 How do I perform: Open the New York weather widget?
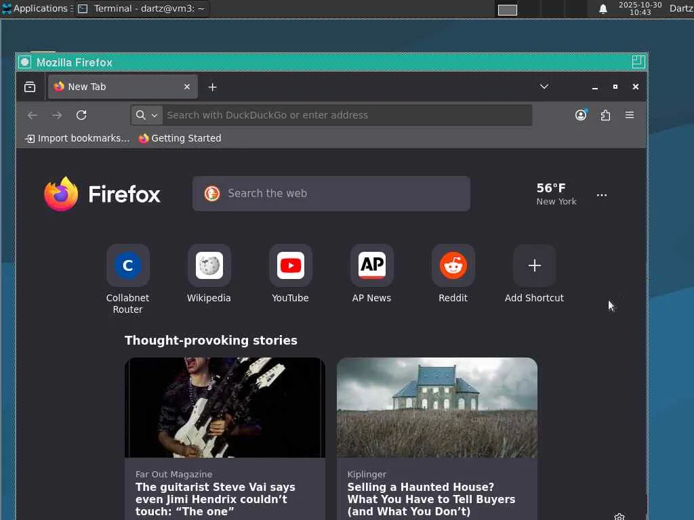click(556, 194)
